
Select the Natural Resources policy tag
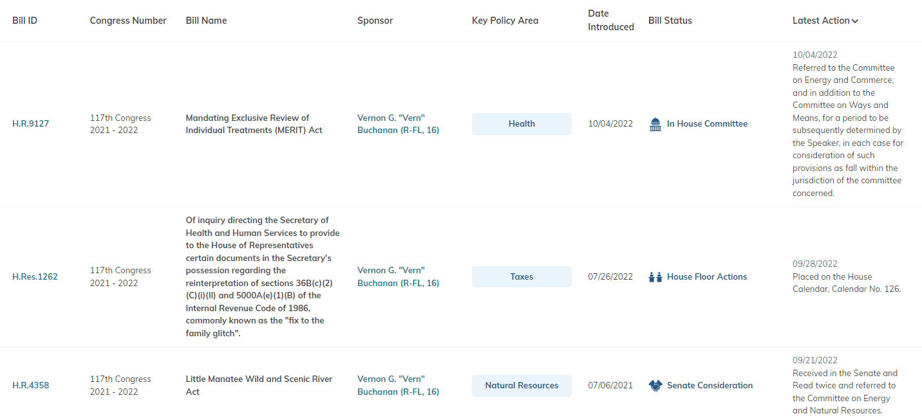click(522, 386)
